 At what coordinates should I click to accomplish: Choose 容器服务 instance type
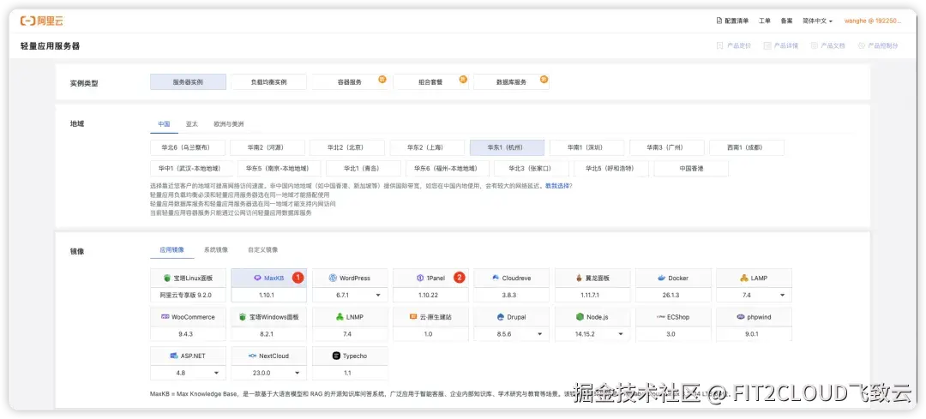click(x=350, y=82)
